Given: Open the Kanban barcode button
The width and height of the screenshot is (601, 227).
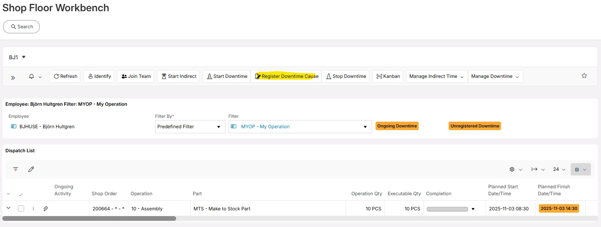Looking at the screenshot, I should pos(388,76).
